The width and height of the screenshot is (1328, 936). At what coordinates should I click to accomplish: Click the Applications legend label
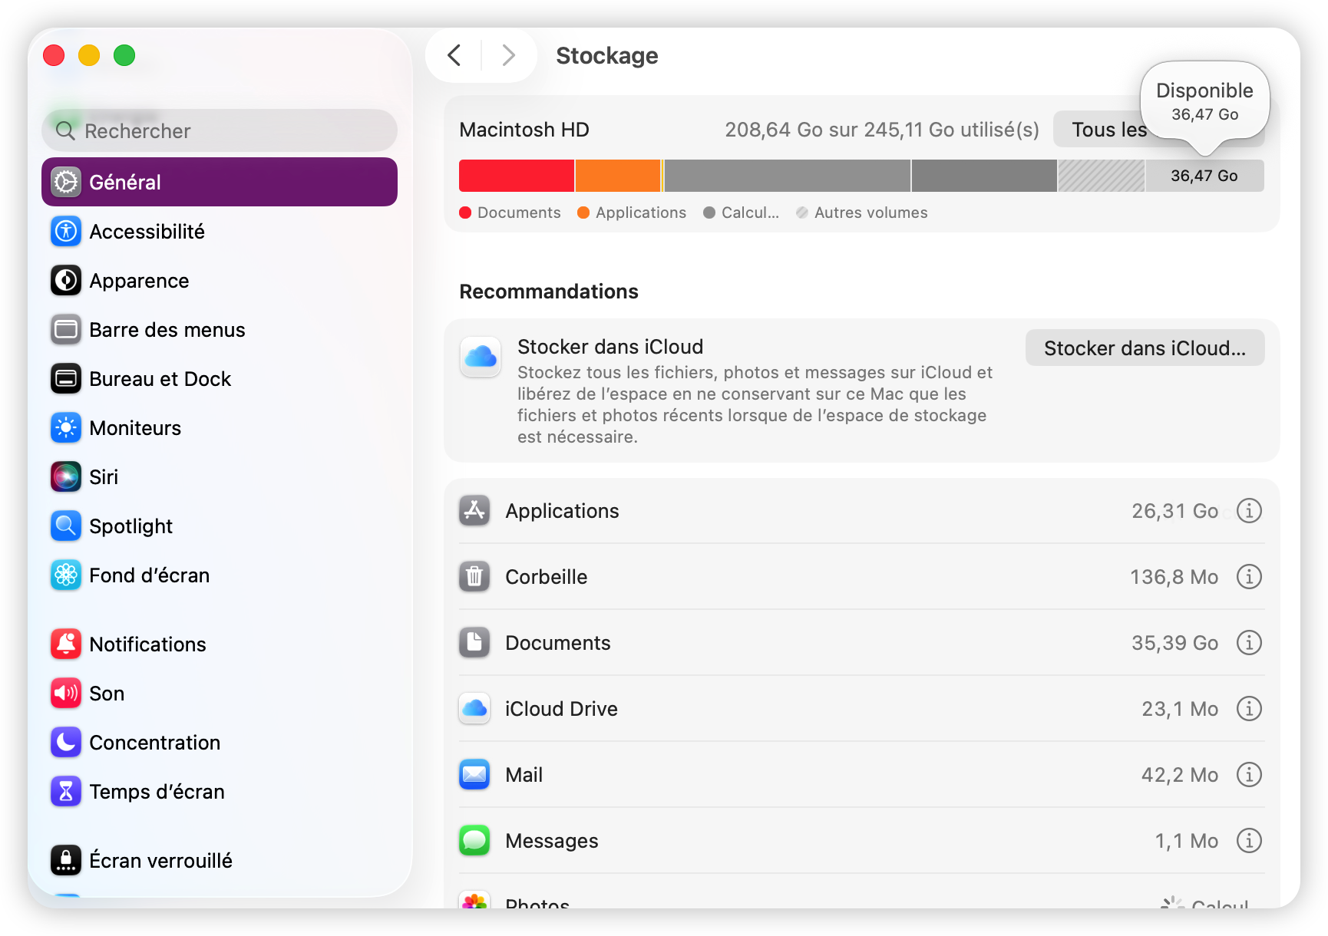pos(641,213)
